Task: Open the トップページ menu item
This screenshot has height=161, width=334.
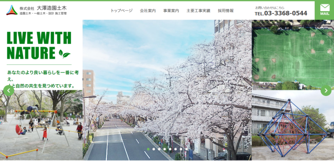Action: tap(121, 10)
